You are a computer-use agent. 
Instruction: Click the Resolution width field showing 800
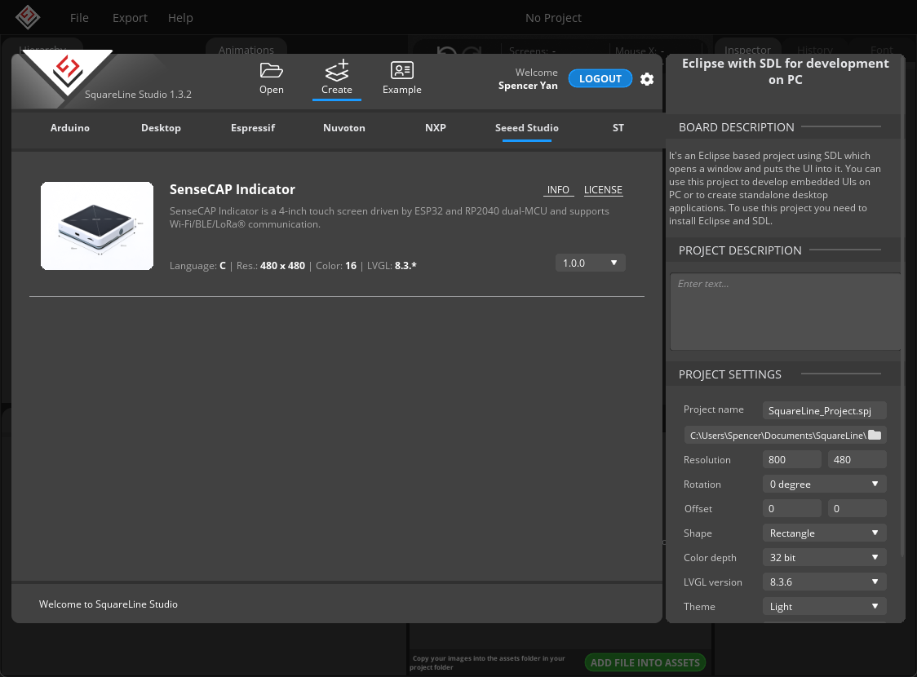point(792,459)
